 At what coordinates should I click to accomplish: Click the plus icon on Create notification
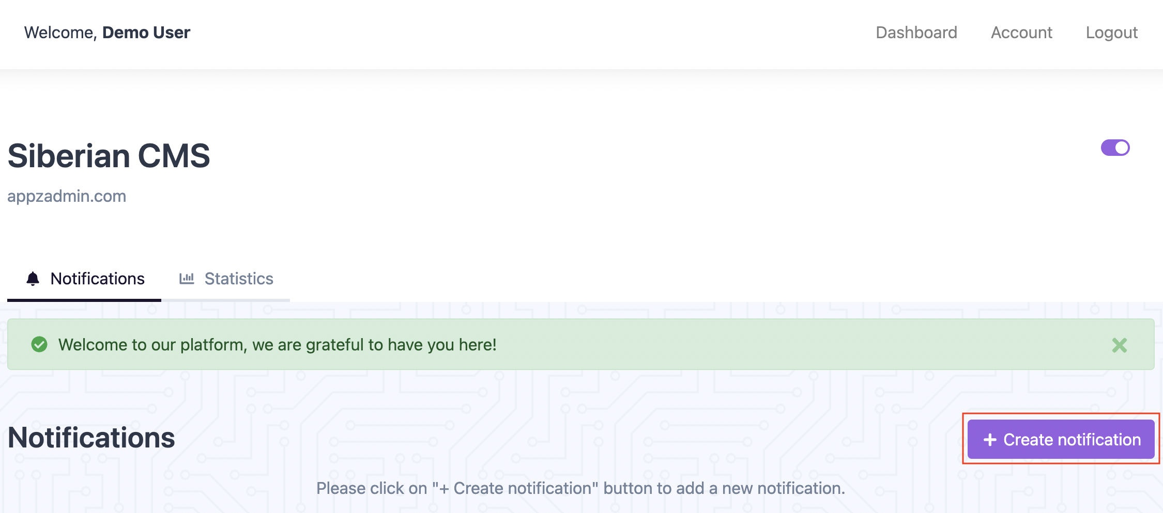point(990,440)
